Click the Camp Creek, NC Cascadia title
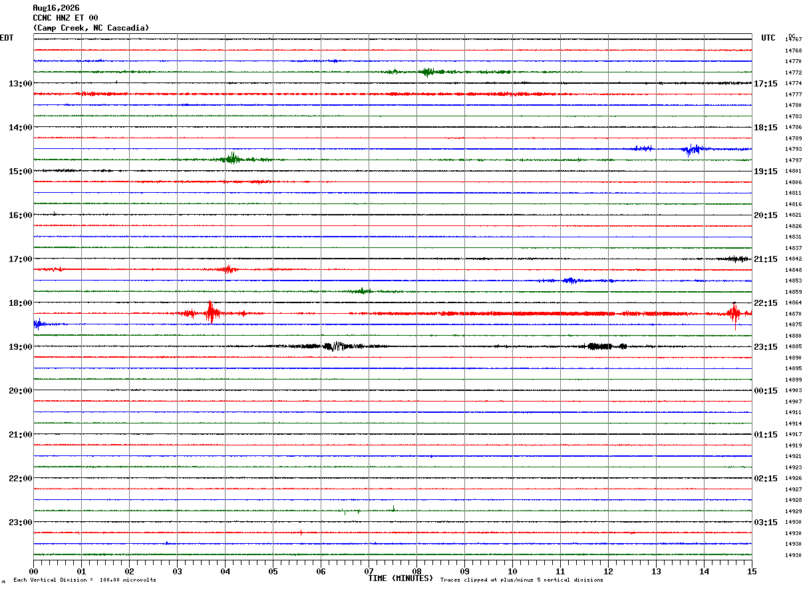805x589 pixels. tap(91, 28)
